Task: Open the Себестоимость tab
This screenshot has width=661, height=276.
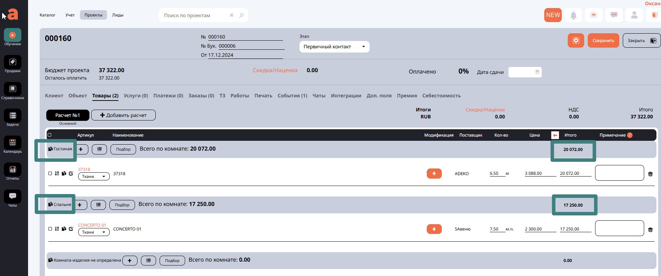Action: [441, 96]
